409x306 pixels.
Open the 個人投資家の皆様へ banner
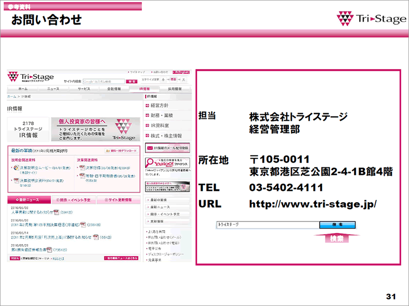[x=95, y=129]
